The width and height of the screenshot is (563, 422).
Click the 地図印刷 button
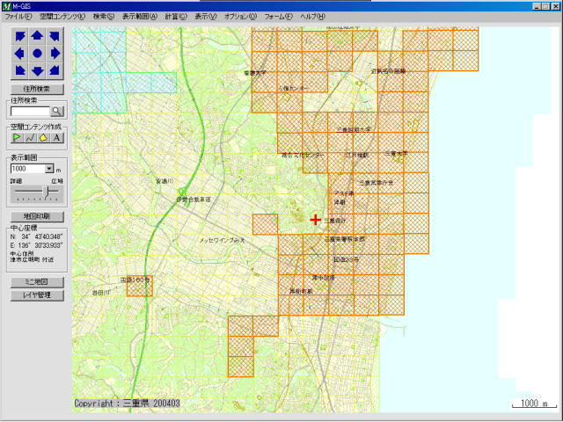point(37,215)
